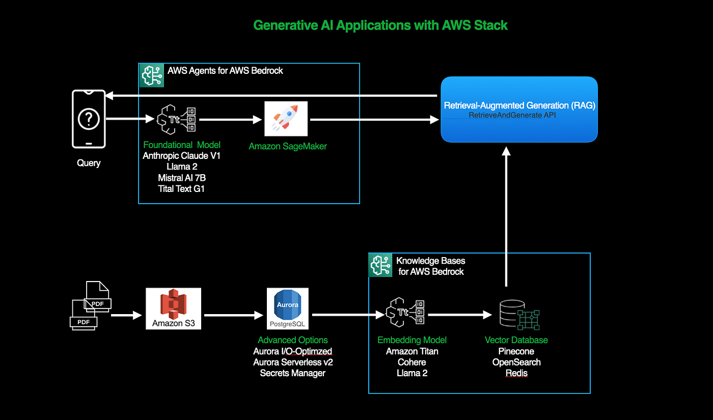Click the Secrets Manager text
This screenshot has height=420, width=713.
293,373
